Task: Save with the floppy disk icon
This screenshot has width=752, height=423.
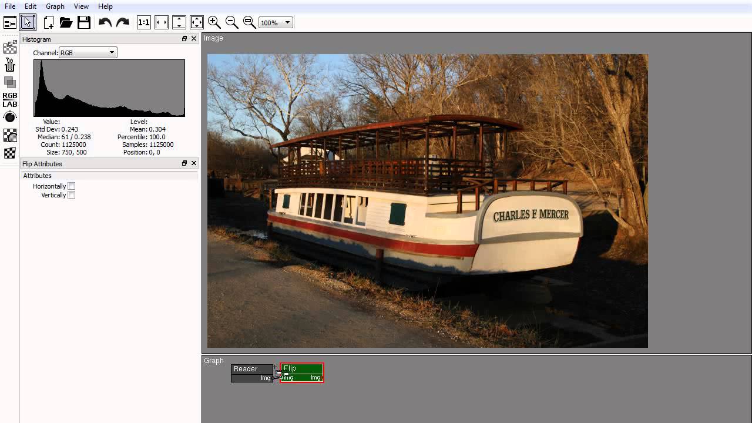Action: tap(84, 23)
